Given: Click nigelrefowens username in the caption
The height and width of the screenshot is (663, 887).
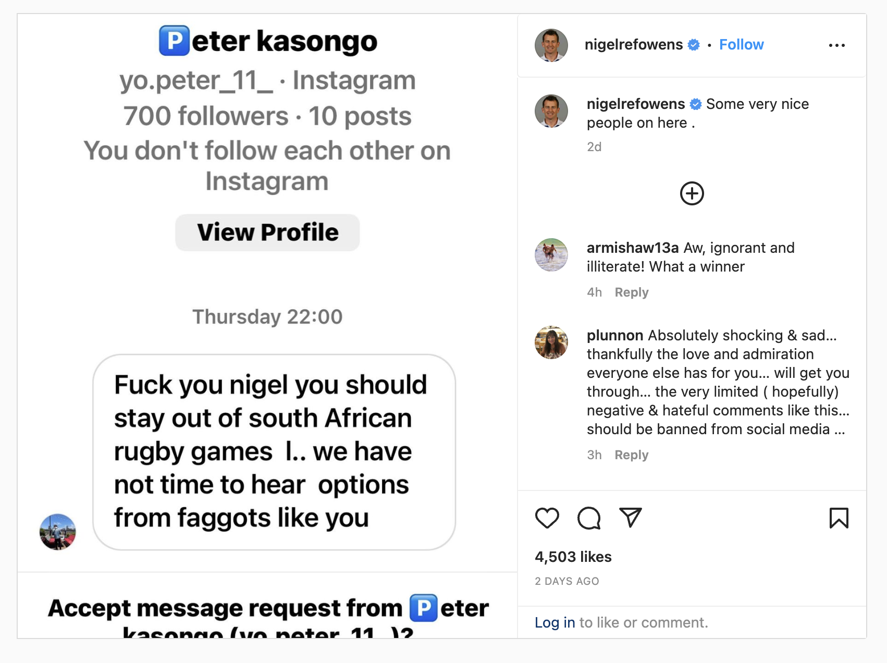Looking at the screenshot, I should pyautogui.click(x=636, y=104).
